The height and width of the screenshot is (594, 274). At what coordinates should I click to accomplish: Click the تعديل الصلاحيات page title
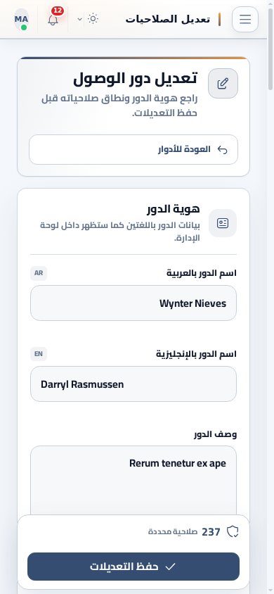tap(168, 19)
